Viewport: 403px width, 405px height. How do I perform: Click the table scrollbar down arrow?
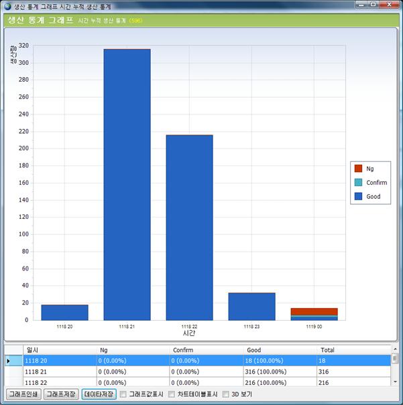pyautogui.click(x=395, y=382)
